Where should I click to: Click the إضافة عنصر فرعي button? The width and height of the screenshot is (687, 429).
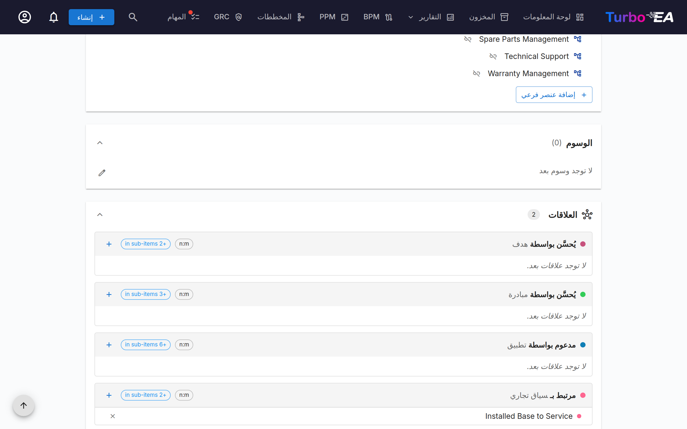coord(554,95)
